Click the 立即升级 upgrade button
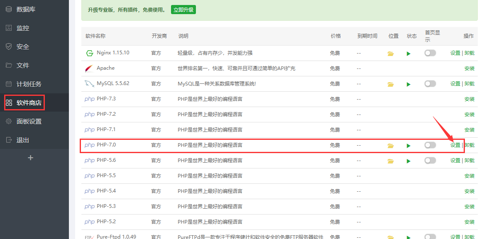The width and height of the screenshot is (484, 239). coord(183,10)
